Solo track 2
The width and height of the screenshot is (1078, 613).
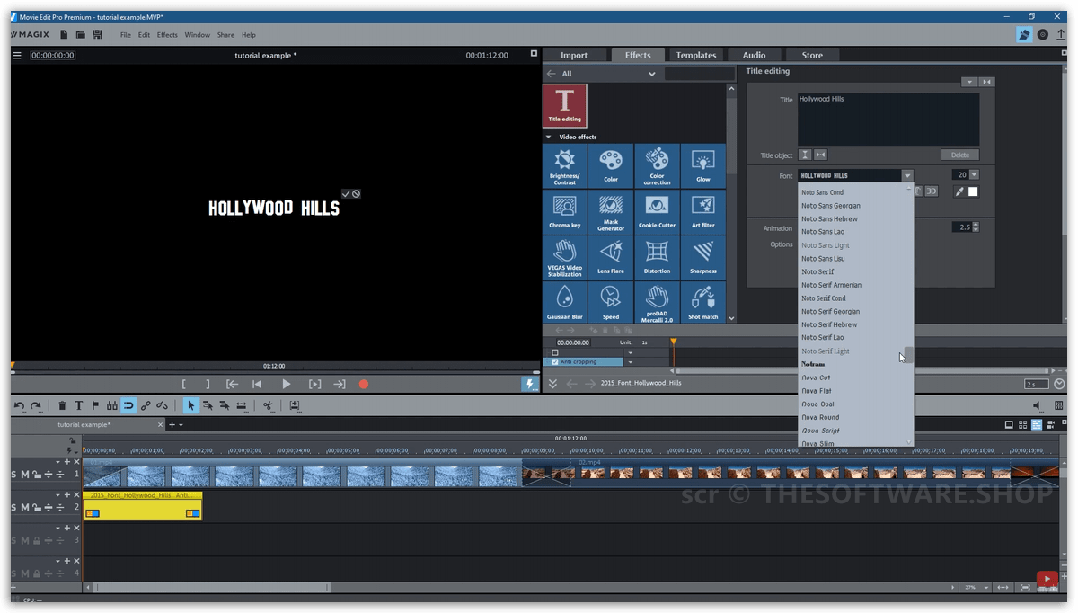tap(14, 508)
